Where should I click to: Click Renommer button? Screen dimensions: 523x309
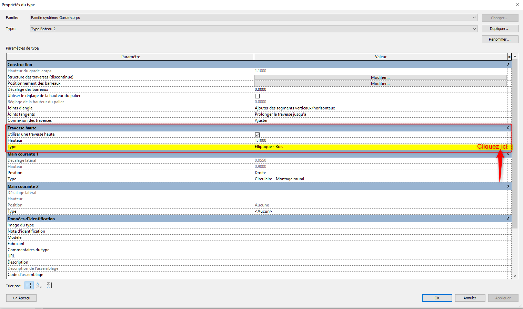coord(500,39)
